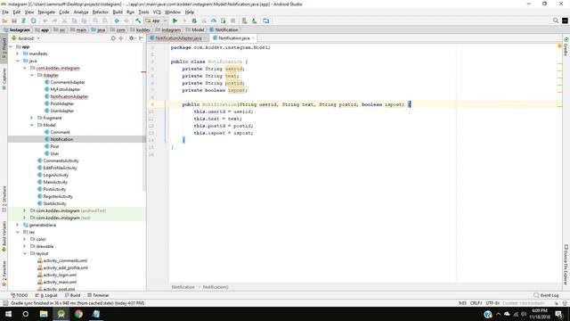570x321 pixels.
Task: Click the Profile app toolbar icon
Action: click(x=214, y=21)
